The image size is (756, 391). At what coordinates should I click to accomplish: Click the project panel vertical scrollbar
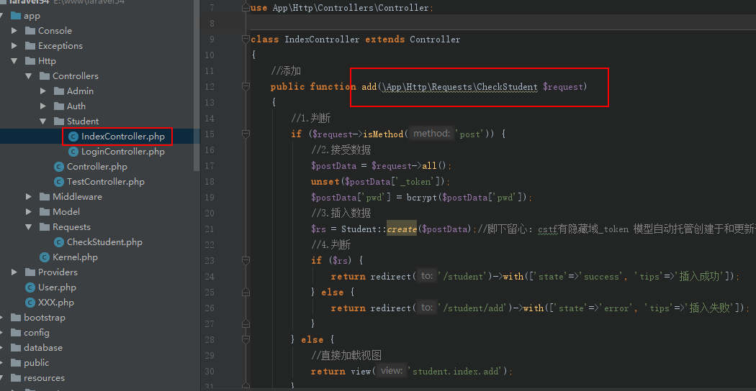[197, 86]
